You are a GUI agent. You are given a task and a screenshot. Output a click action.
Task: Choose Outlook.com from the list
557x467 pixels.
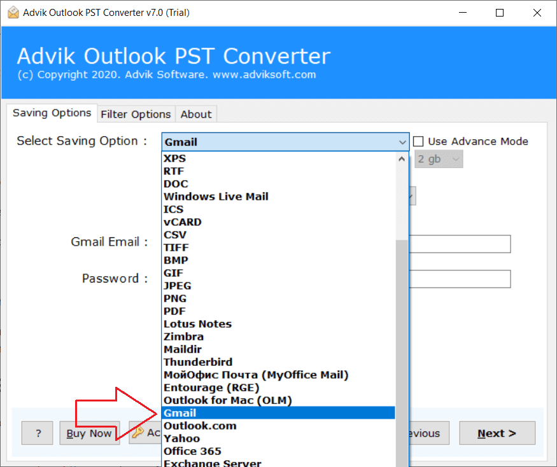(x=279, y=426)
